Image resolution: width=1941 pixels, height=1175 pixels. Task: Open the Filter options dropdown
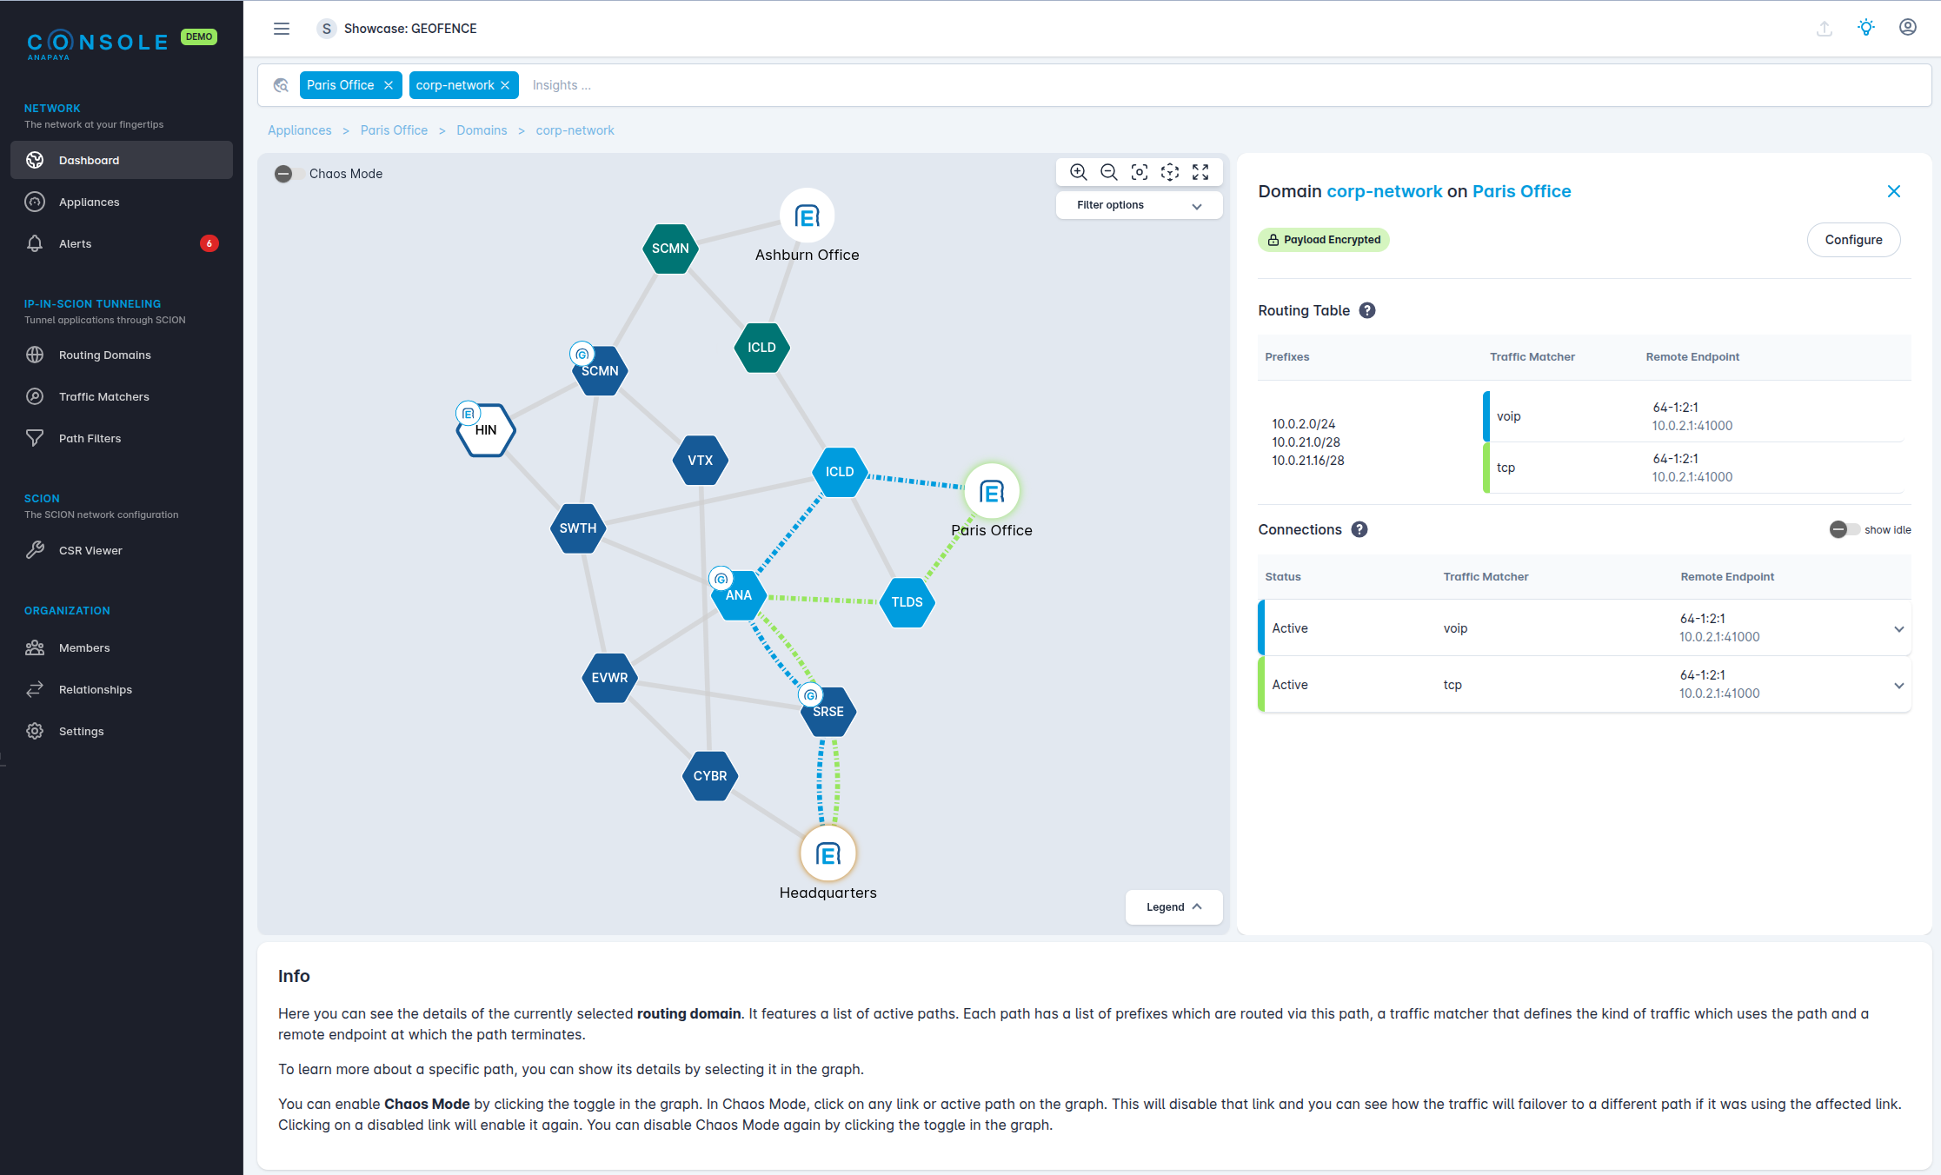coord(1139,205)
